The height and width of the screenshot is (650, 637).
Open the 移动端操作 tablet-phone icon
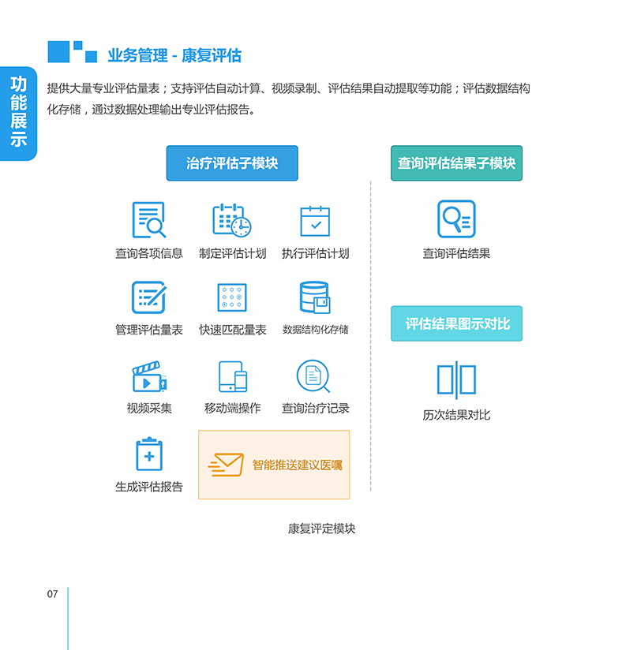(x=233, y=376)
